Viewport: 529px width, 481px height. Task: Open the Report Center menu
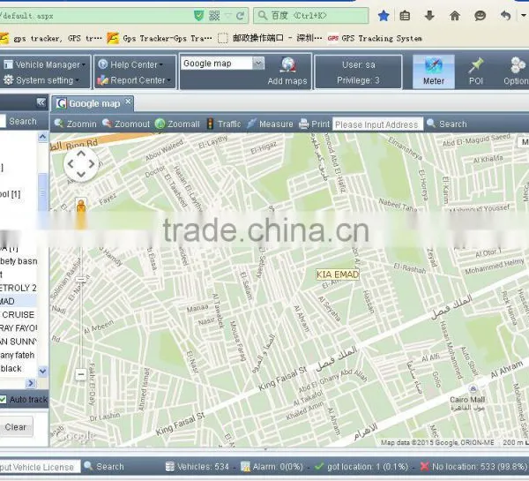[x=134, y=80]
